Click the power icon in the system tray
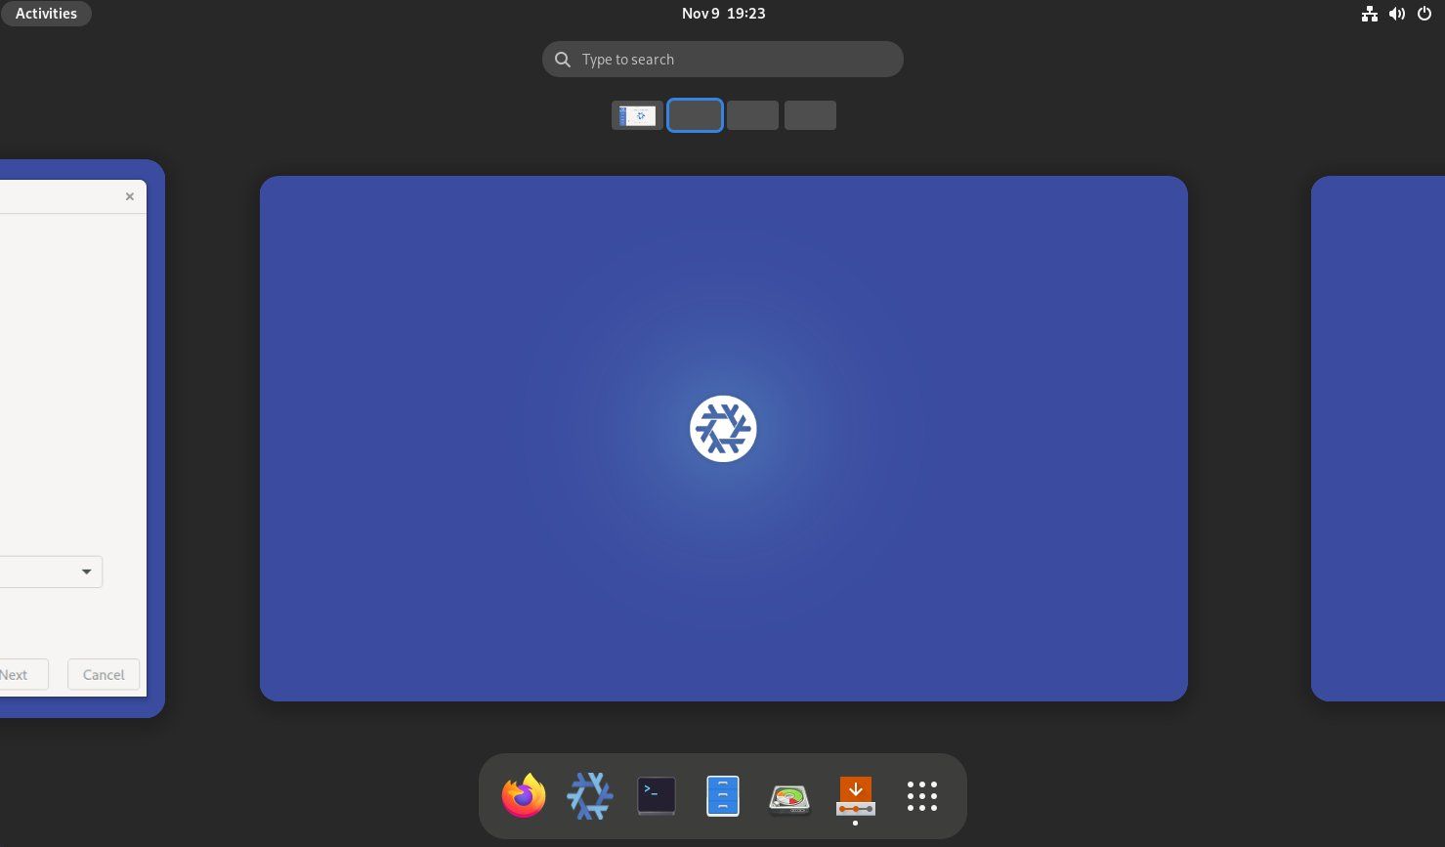 [1424, 14]
